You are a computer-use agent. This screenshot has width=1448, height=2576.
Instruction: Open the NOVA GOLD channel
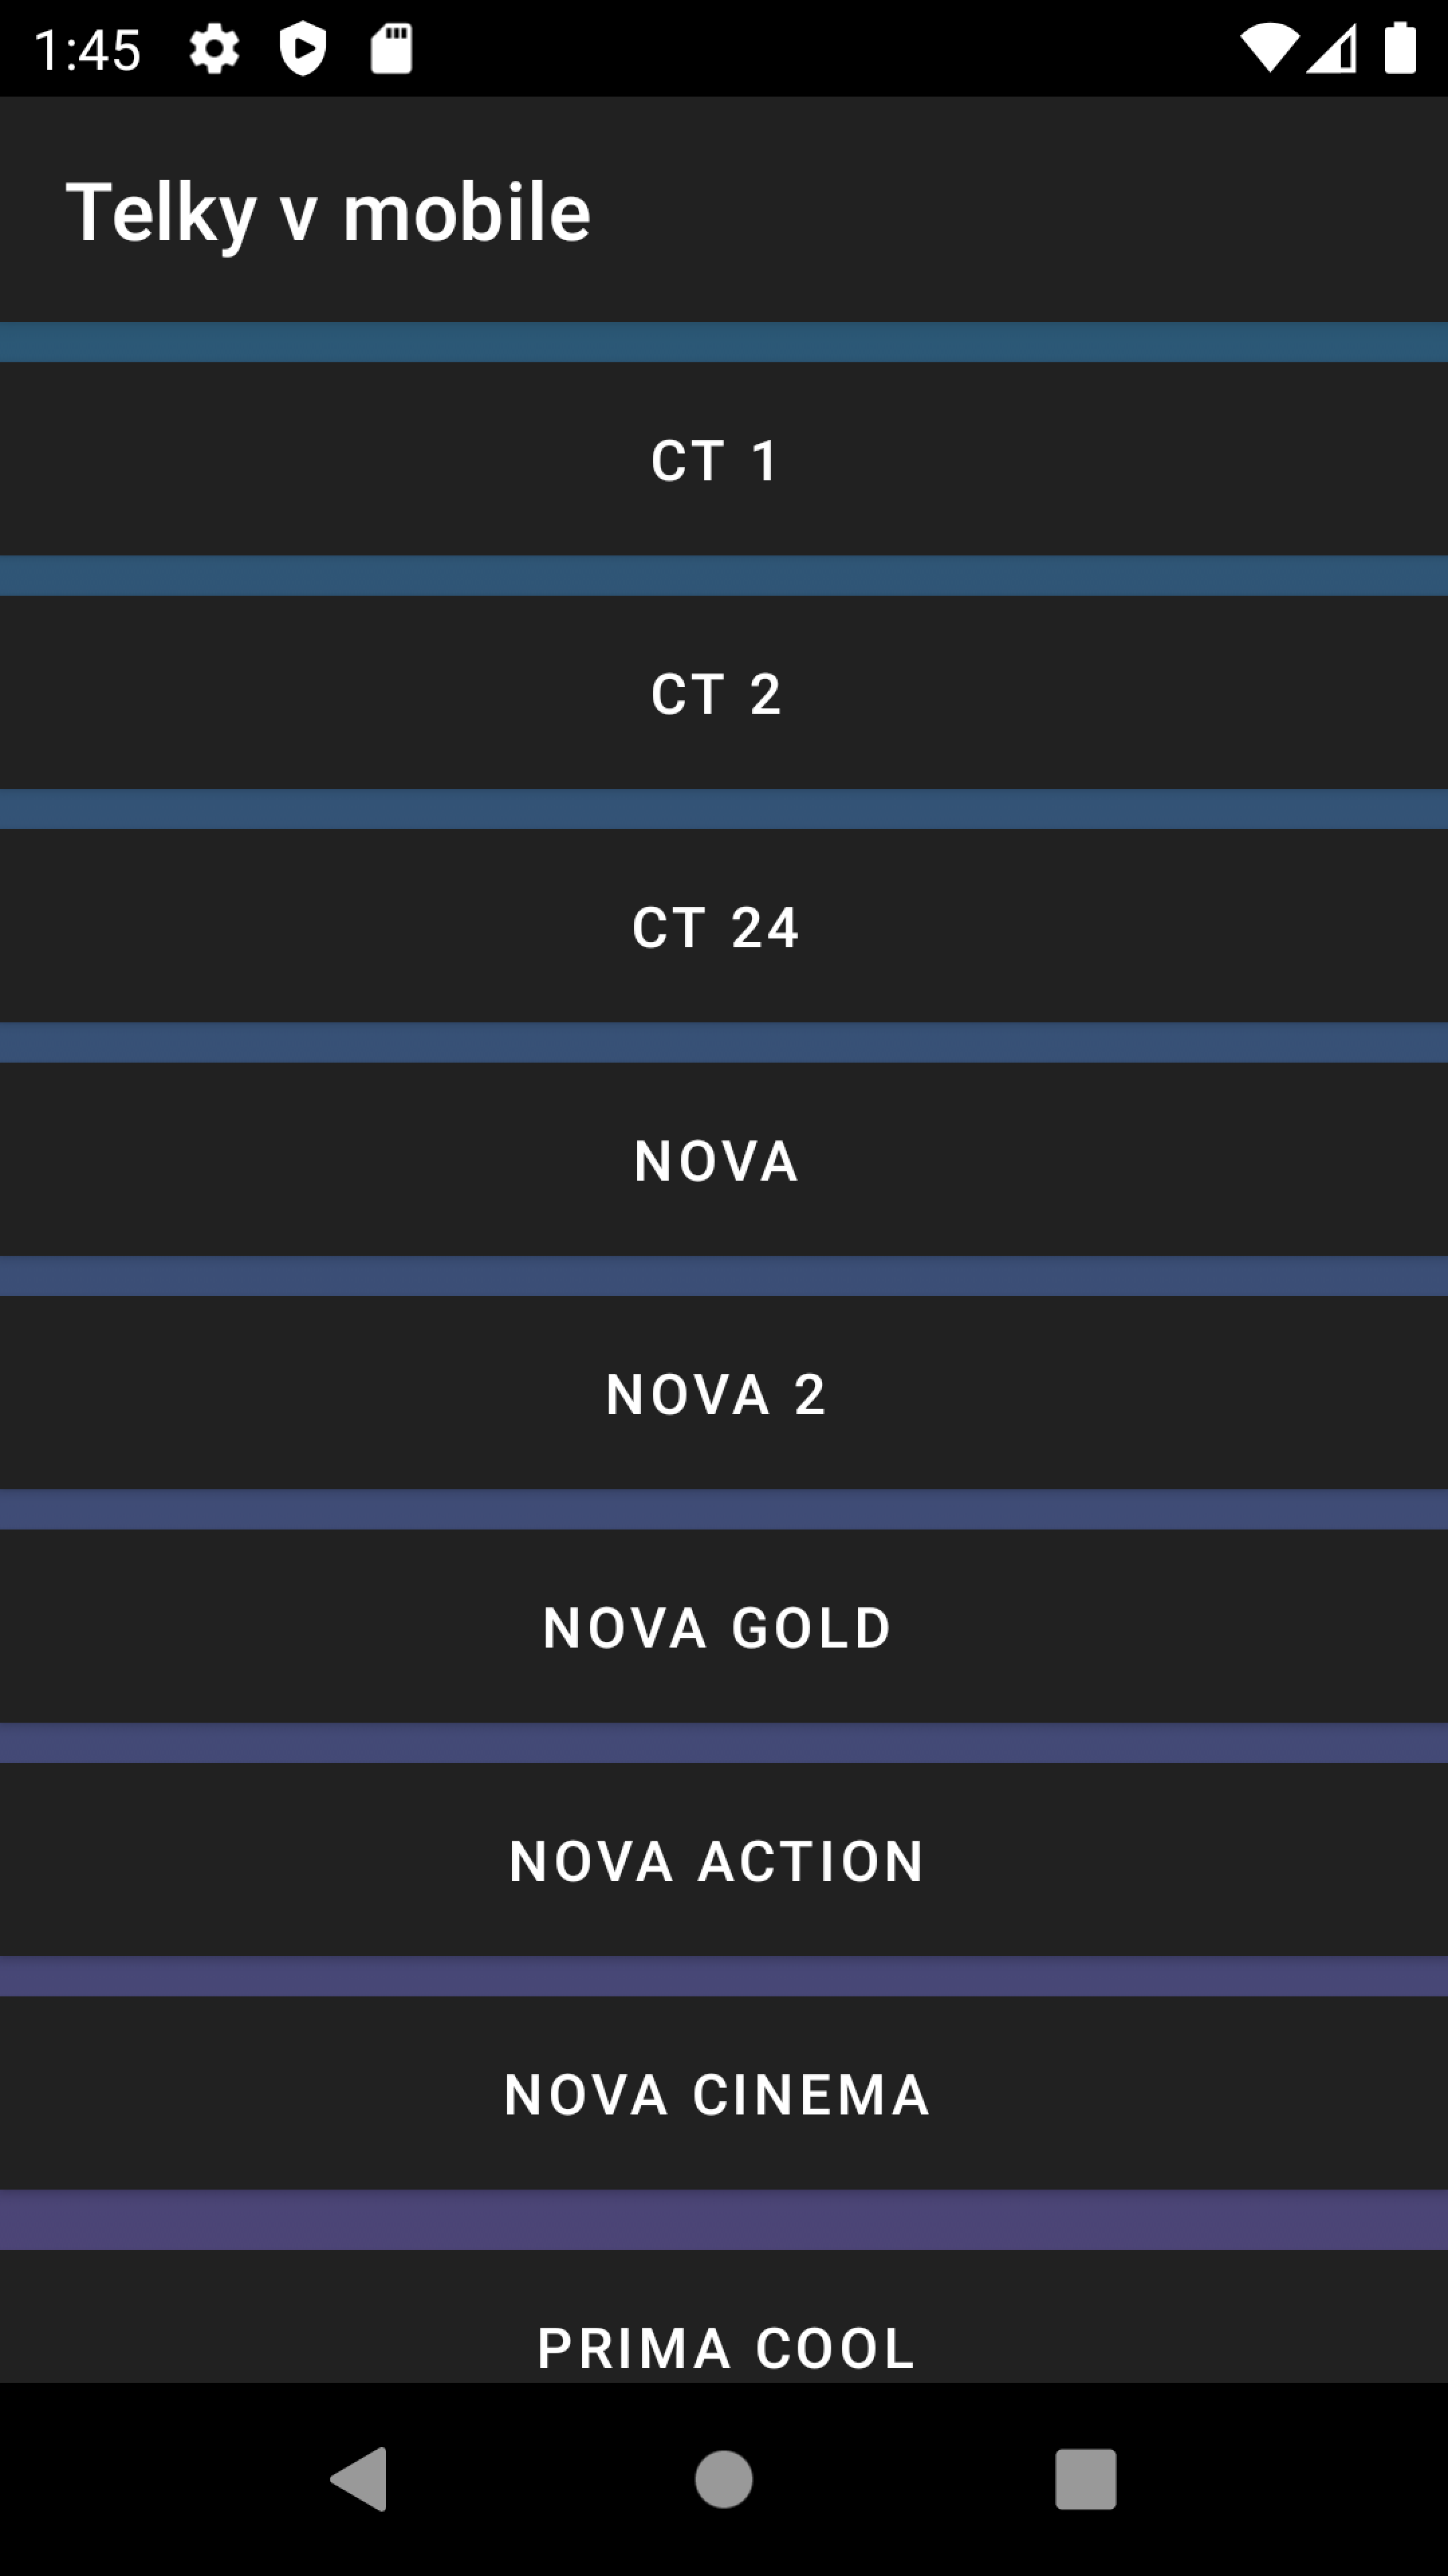[723, 1626]
